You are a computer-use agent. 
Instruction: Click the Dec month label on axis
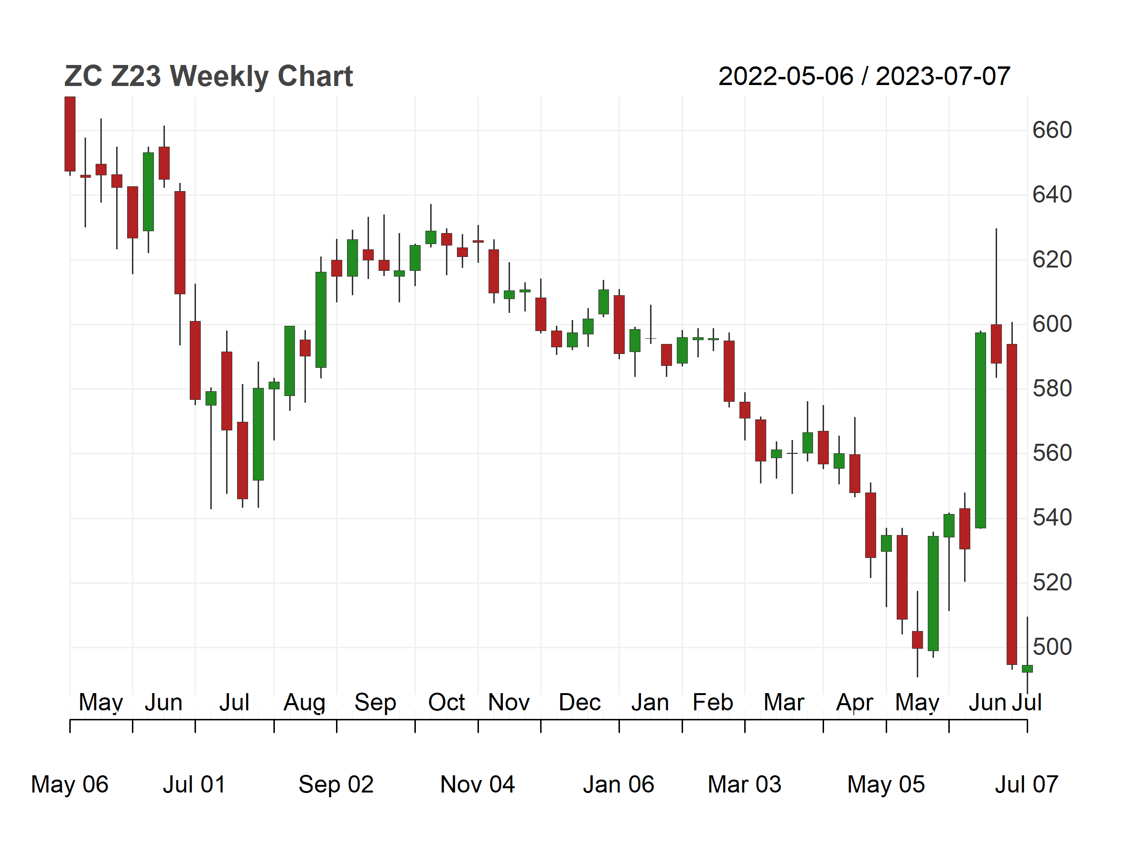580,702
